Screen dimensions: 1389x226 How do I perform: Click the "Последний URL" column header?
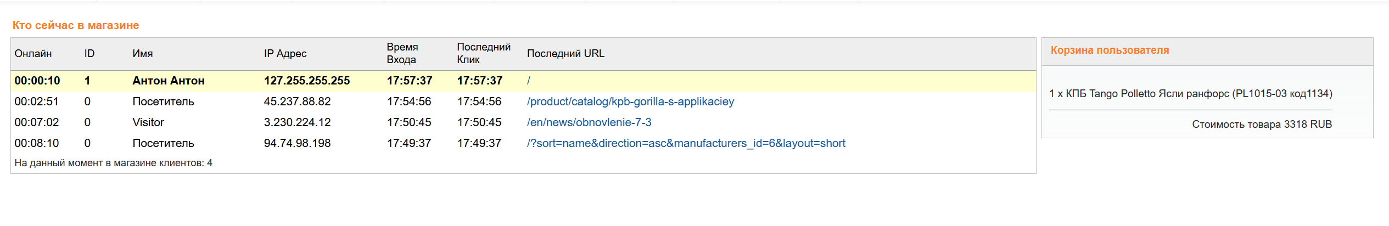[x=565, y=54]
